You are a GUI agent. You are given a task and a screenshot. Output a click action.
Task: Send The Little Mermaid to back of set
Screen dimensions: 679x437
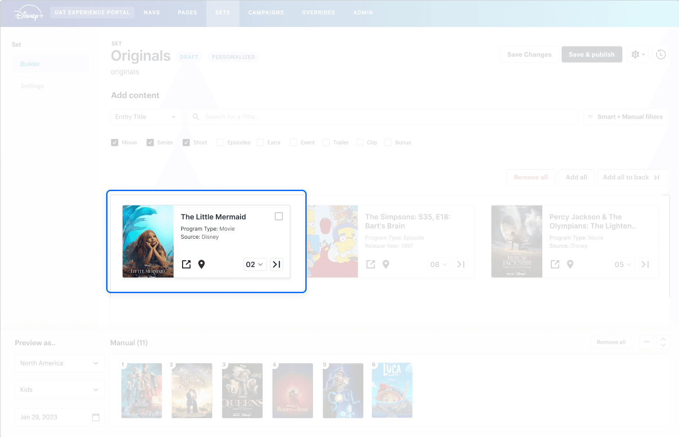277,264
